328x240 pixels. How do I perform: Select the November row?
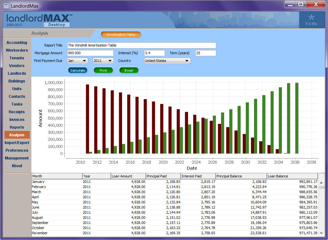point(175,233)
